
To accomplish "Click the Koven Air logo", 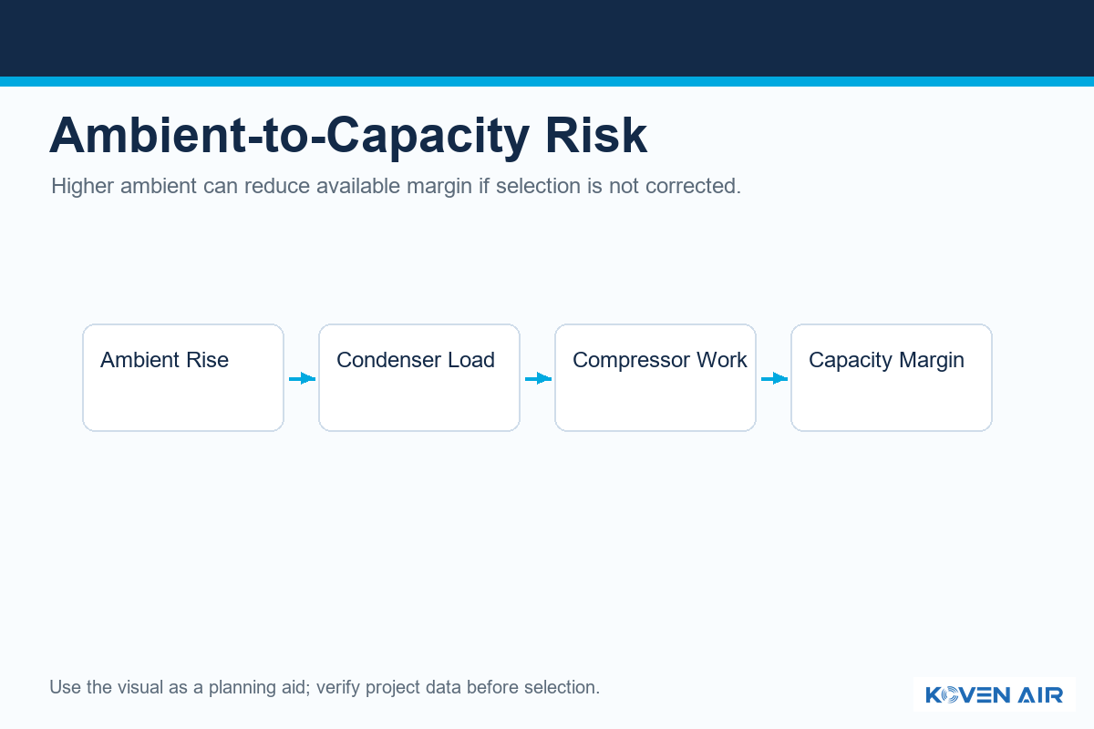I will coord(994,694).
